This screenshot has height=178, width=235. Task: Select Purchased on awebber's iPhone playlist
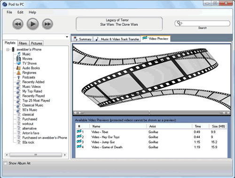point(45,138)
